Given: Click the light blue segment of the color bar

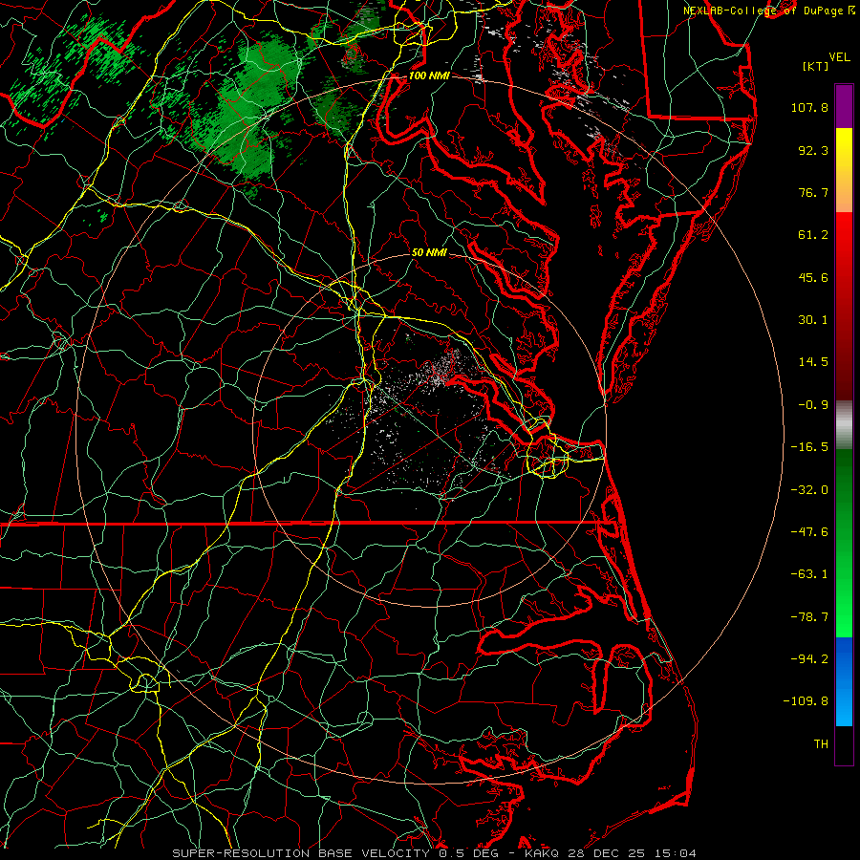Looking at the screenshot, I should click(x=844, y=705).
